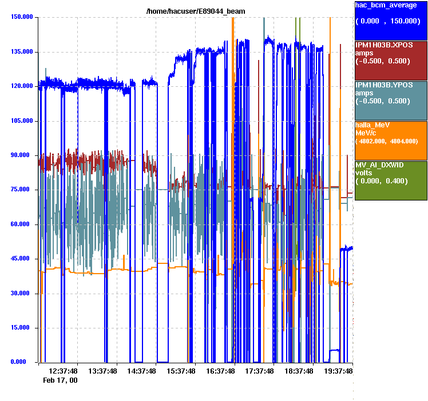Select the green MV_AI_DXWID legend entry
428x401 pixels.
[x=391, y=180]
